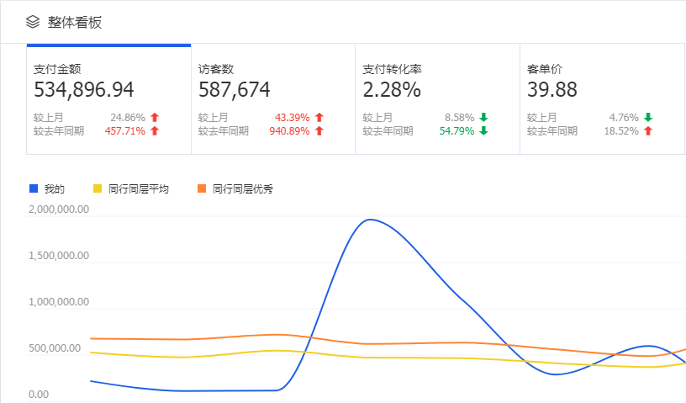The width and height of the screenshot is (686, 403).
Task: Click the 39.88 average order value
Action: tap(552, 90)
